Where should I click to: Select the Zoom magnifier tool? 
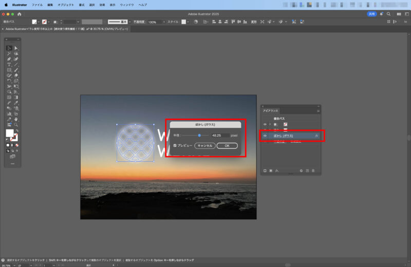point(16,124)
